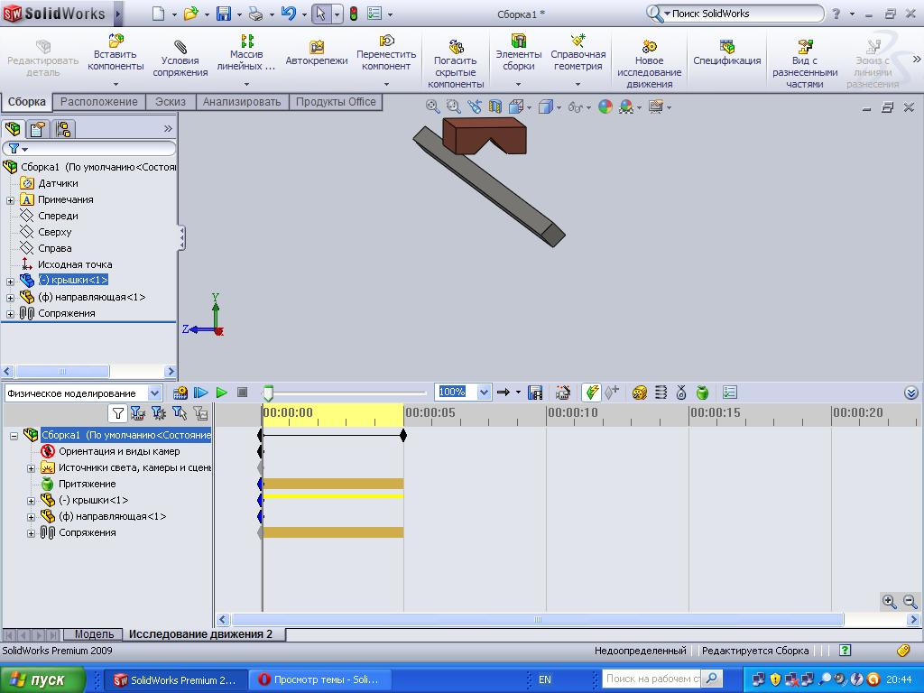Screen dimensions: 924x693
Task: Toggle the Autokey button in motion toolbar
Action: click(592, 393)
